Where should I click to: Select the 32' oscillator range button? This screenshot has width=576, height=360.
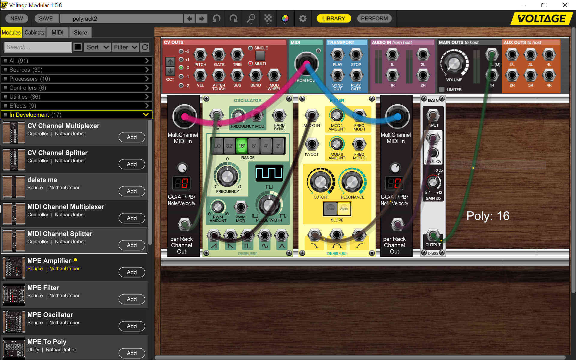229,146
